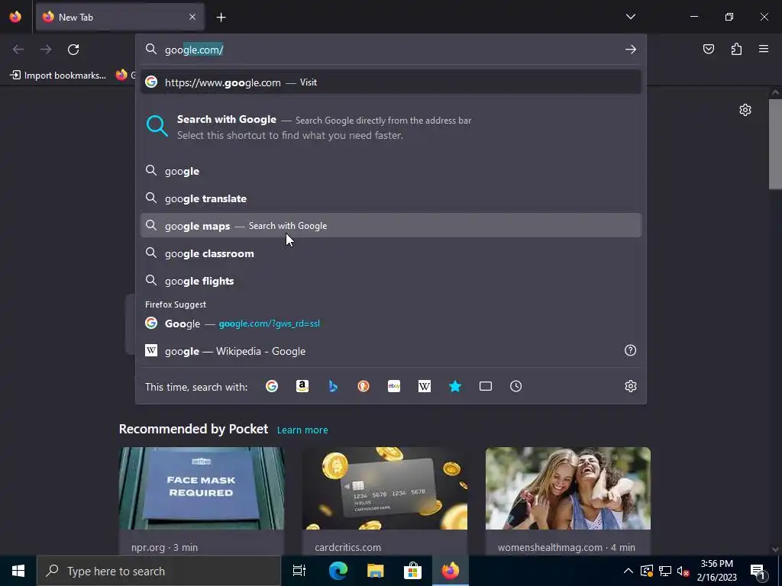Launch Microsoft Edge from taskbar

click(338, 571)
